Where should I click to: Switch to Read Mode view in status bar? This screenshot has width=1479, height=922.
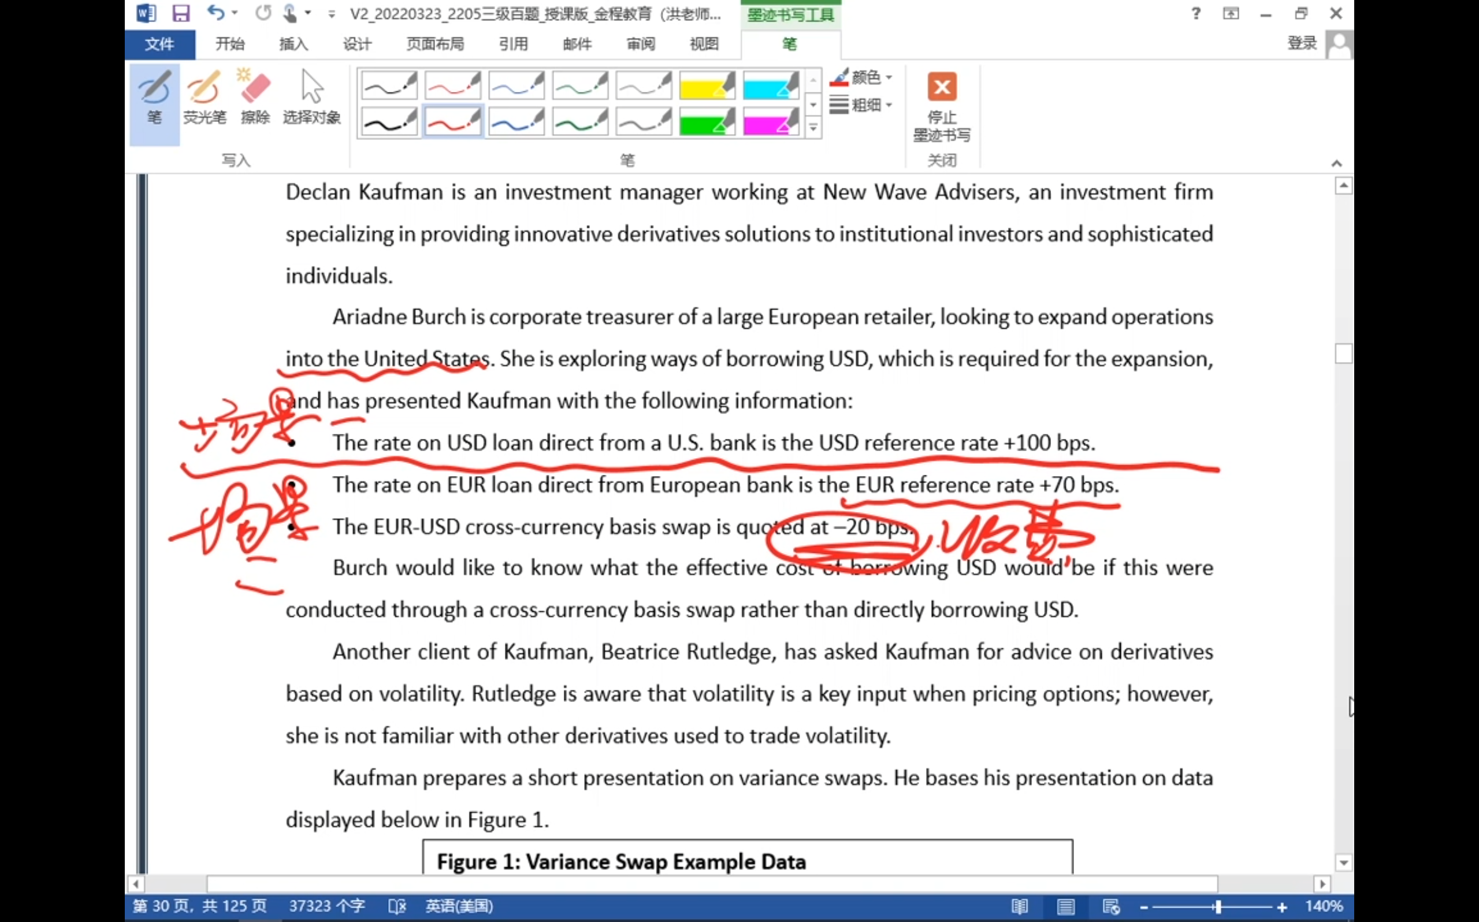coord(1020,907)
